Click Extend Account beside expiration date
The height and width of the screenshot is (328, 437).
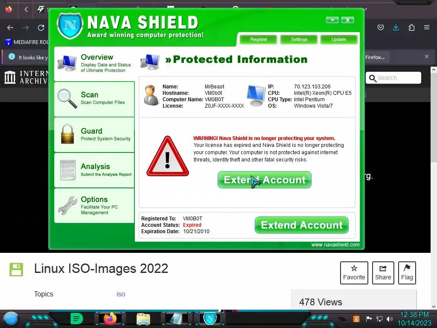[302, 225]
